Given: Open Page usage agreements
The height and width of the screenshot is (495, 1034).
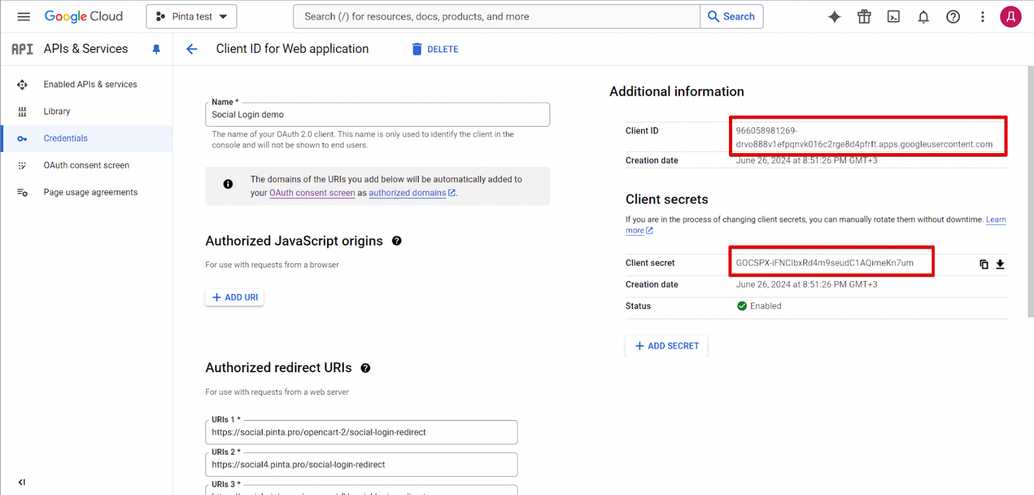Looking at the screenshot, I should pyautogui.click(x=87, y=193).
